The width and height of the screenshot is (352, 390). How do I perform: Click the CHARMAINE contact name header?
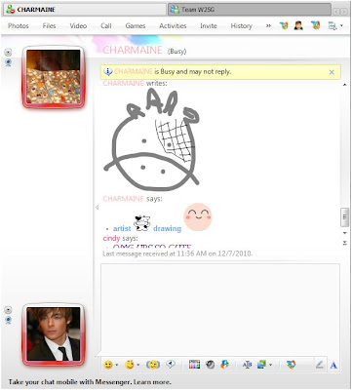(x=133, y=50)
